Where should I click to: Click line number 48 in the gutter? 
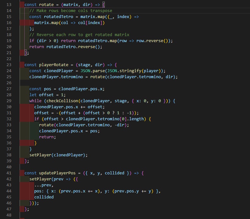9,215
